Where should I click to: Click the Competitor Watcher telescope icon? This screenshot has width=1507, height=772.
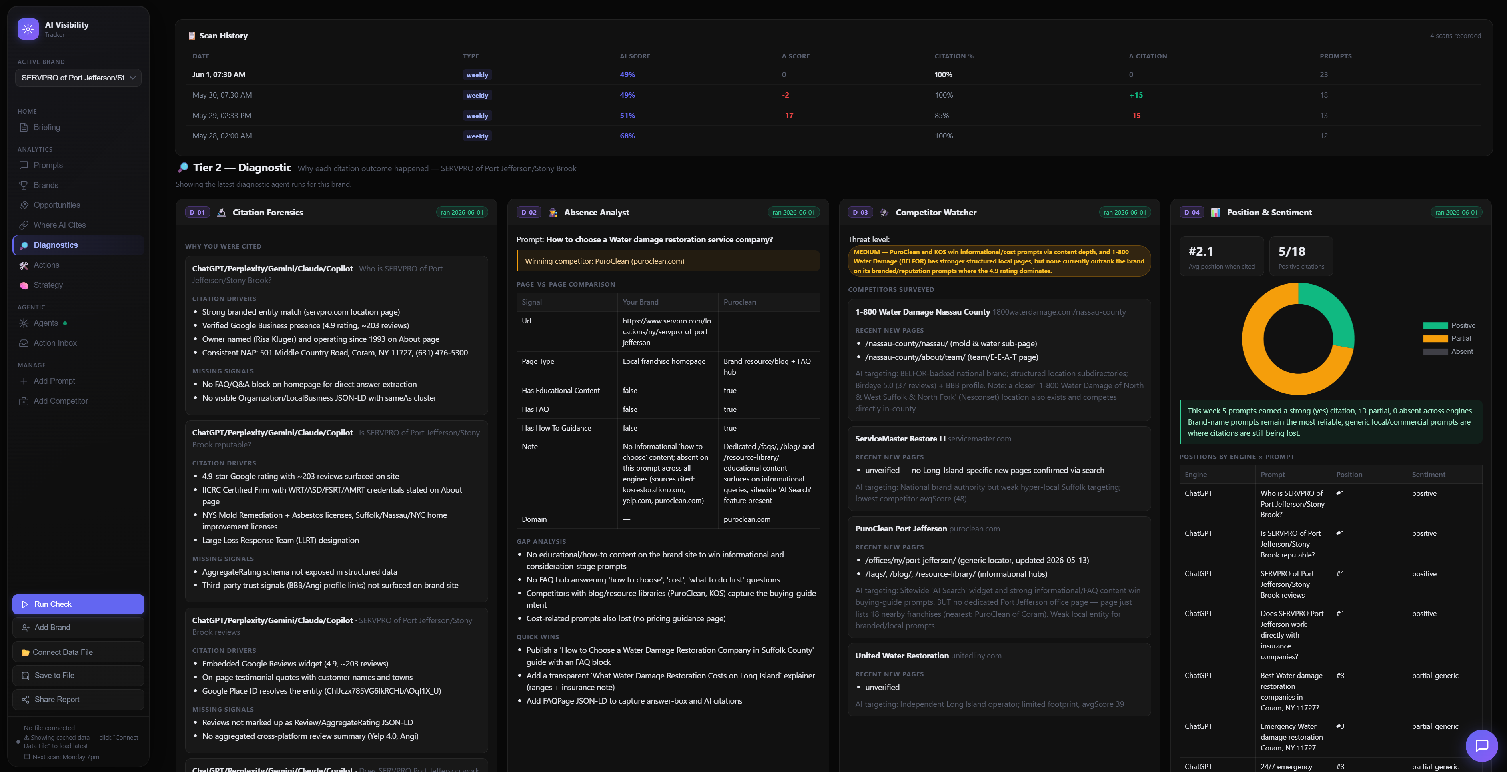[x=884, y=213]
